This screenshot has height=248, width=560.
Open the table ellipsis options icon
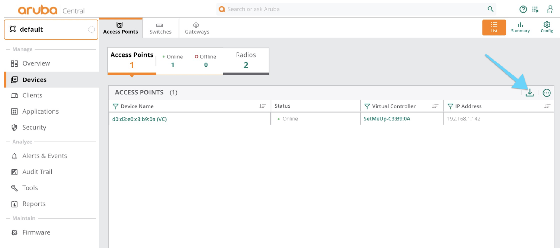[547, 93]
